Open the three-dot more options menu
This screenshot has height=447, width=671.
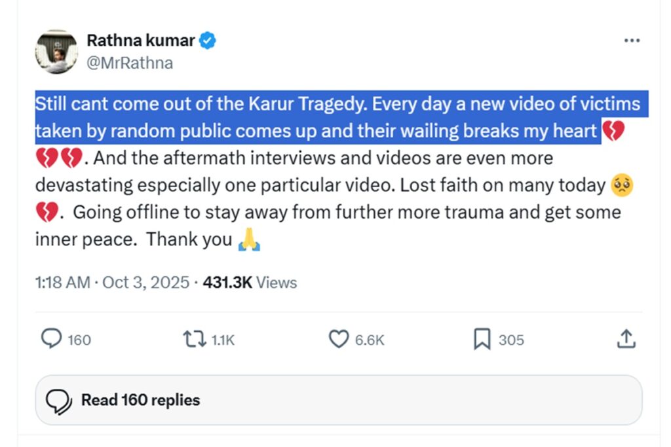pos(631,41)
